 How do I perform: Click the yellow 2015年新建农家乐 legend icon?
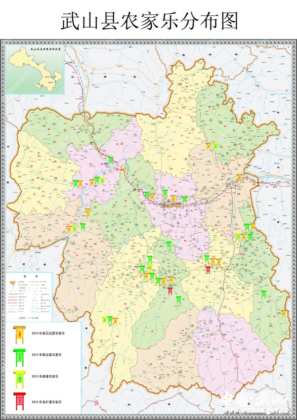[19, 379]
